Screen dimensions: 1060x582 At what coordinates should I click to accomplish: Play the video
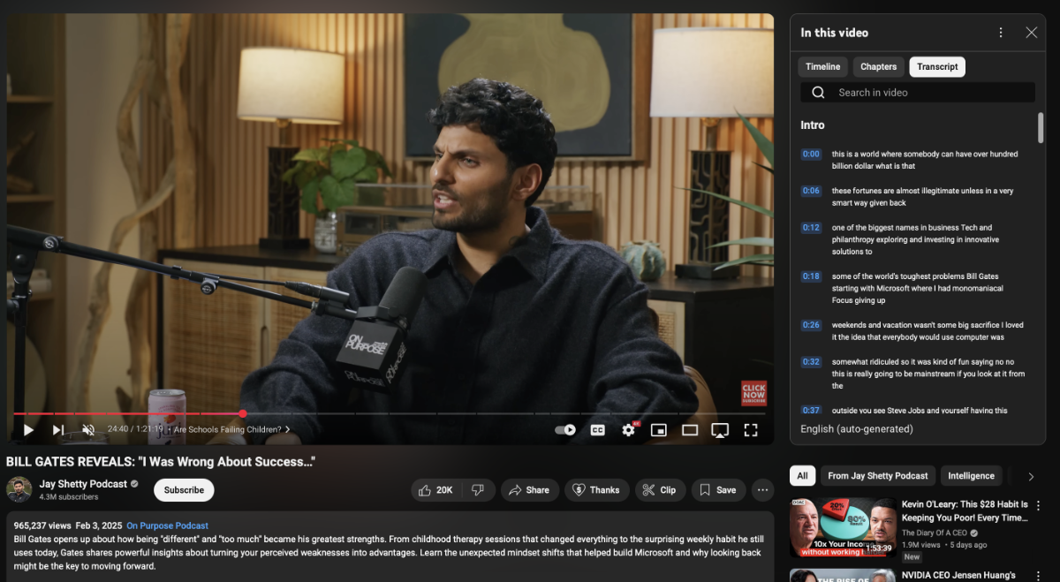coord(28,430)
